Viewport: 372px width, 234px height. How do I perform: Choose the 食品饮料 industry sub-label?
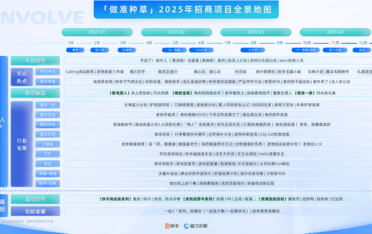click(48, 135)
